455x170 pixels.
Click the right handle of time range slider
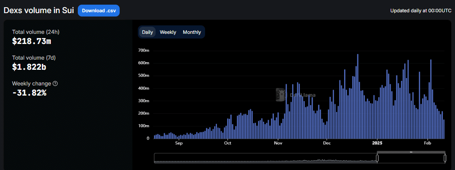click(x=445, y=158)
